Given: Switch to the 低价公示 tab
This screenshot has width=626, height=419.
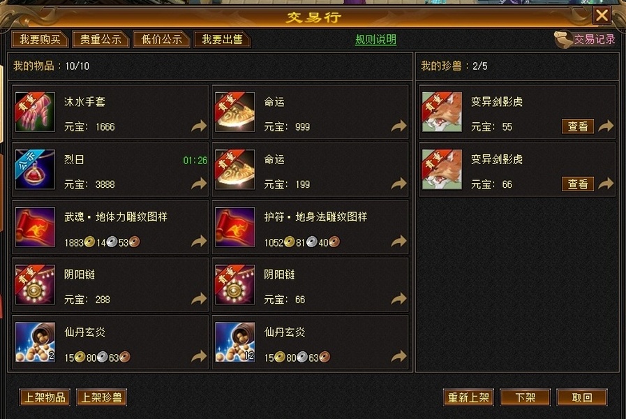Looking at the screenshot, I should click(161, 40).
